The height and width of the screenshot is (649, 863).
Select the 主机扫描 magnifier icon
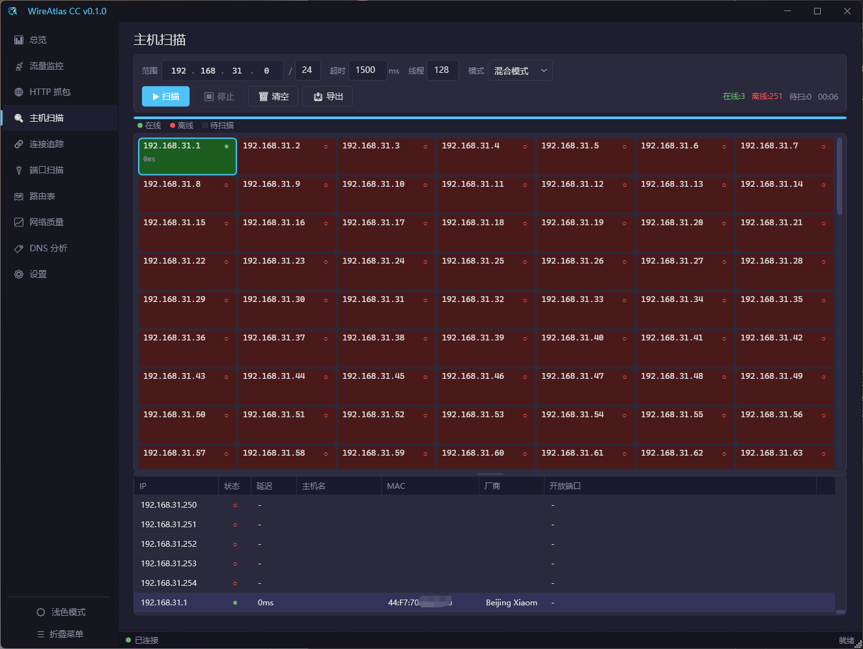19,118
